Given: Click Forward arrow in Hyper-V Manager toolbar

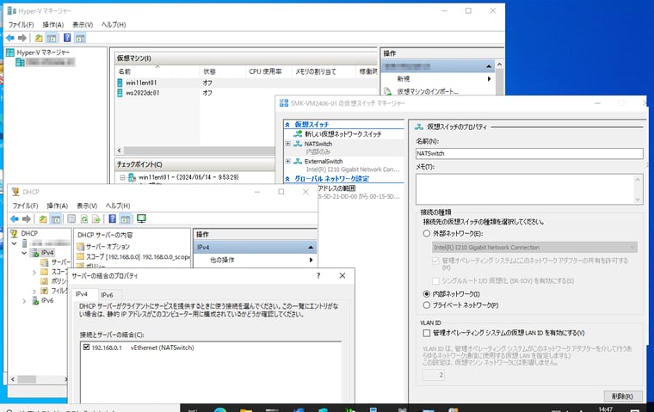Looking at the screenshot, I should (x=22, y=38).
